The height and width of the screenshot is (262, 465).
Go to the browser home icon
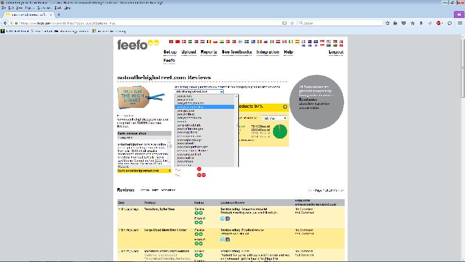point(413,23)
